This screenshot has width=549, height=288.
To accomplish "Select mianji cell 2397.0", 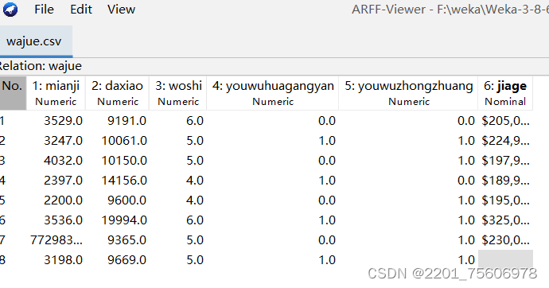I will click(56, 181).
